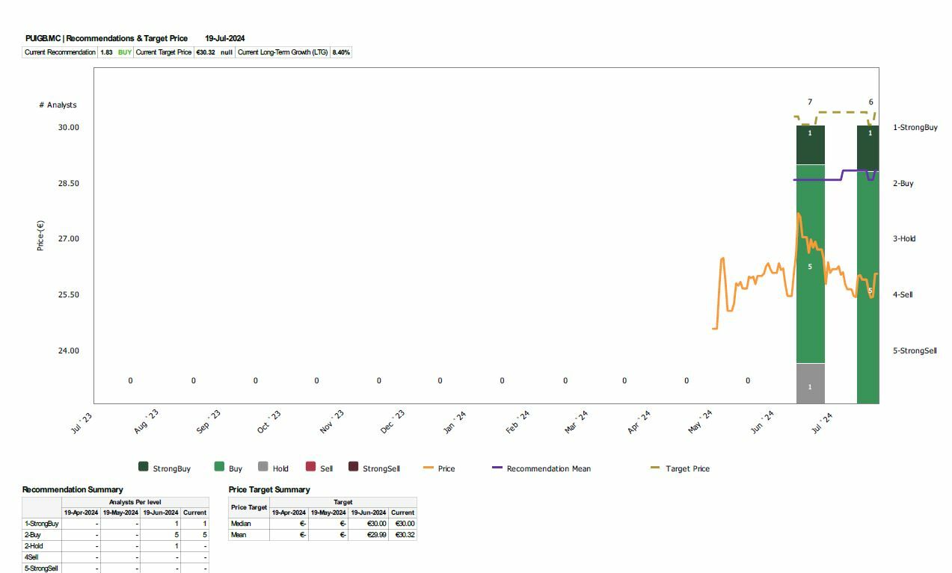Click the 1-StrongBuy row in Recommendation Summary
This screenshot has height=573, width=952.
(115, 524)
